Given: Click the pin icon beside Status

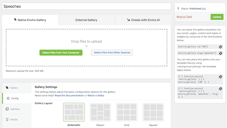Looking at the screenshot, I should click(178, 9).
